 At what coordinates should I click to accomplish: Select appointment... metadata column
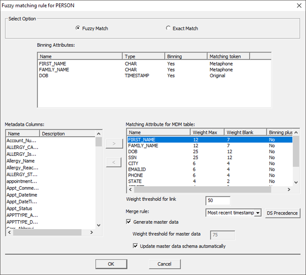point(22,181)
